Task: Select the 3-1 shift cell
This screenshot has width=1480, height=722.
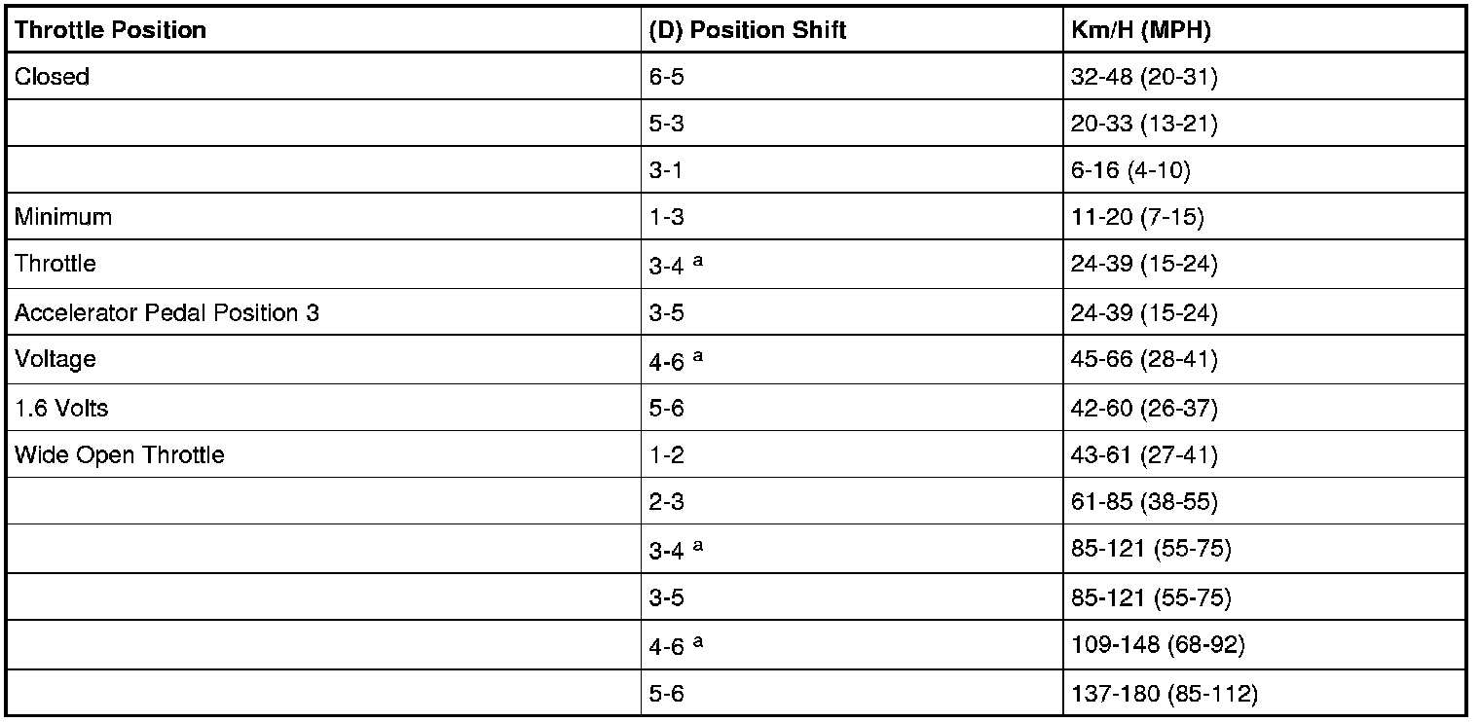Action: pyautogui.click(x=667, y=171)
